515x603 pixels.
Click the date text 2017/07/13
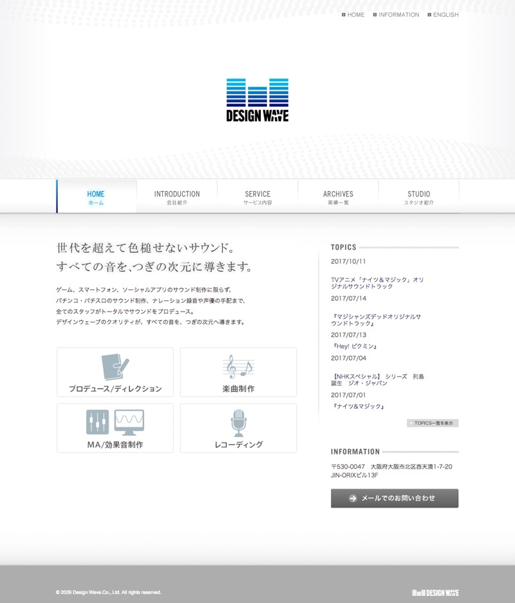click(x=348, y=335)
